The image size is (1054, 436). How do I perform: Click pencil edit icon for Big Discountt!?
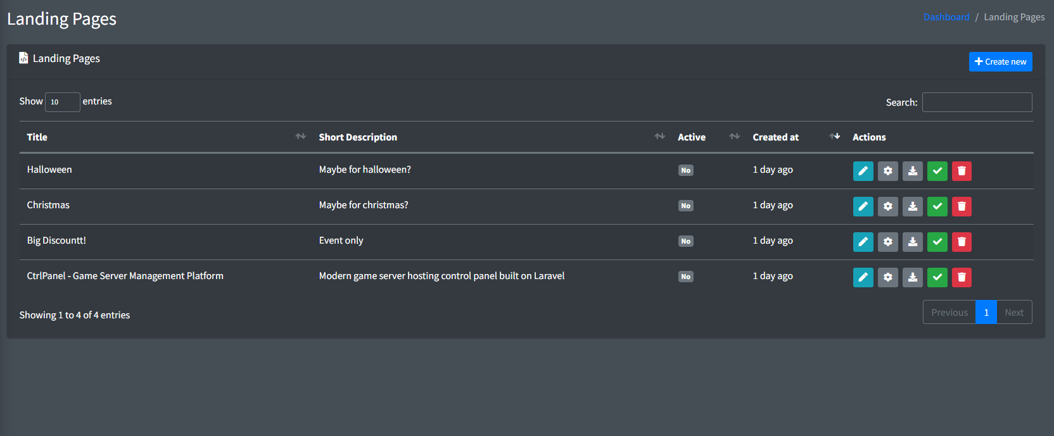click(x=863, y=242)
